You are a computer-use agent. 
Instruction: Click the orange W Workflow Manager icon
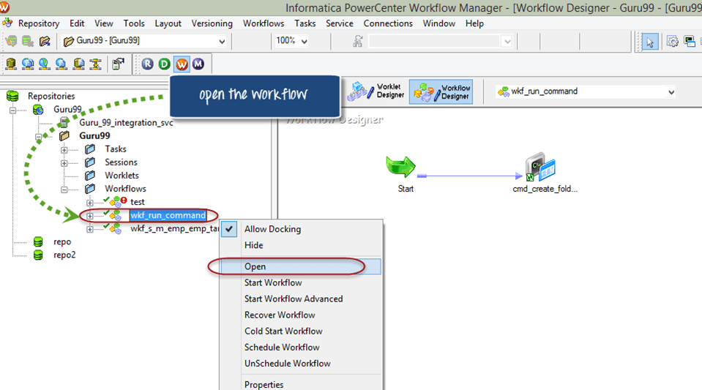tap(182, 64)
